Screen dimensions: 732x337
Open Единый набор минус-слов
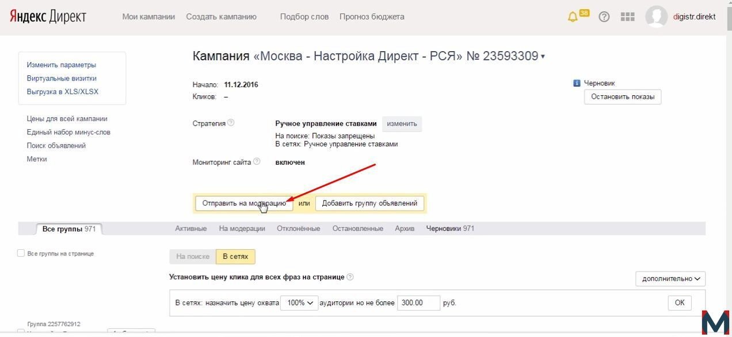point(68,132)
